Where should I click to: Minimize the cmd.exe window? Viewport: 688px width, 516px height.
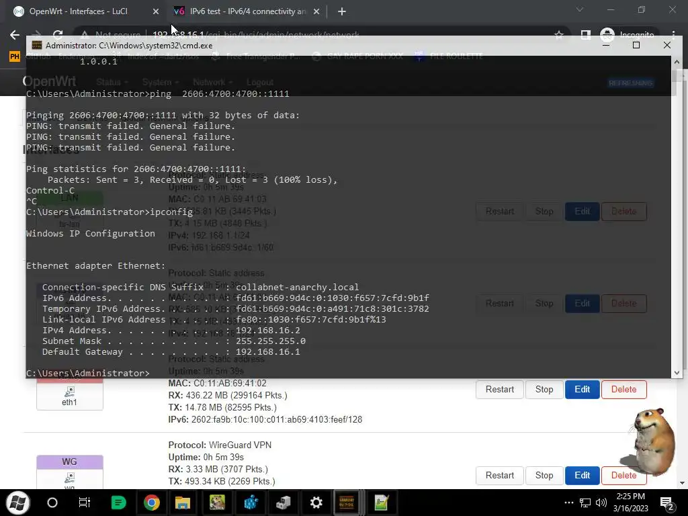[606, 45]
